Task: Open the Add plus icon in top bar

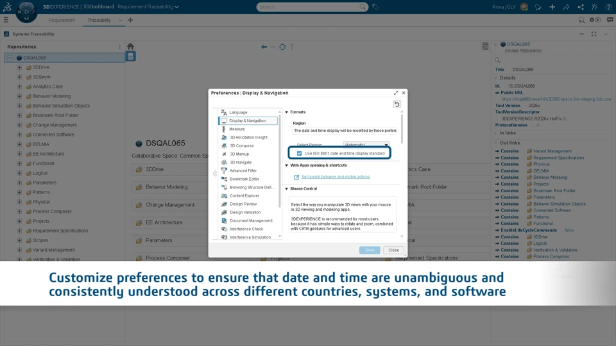Action: pyautogui.click(x=552, y=6)
